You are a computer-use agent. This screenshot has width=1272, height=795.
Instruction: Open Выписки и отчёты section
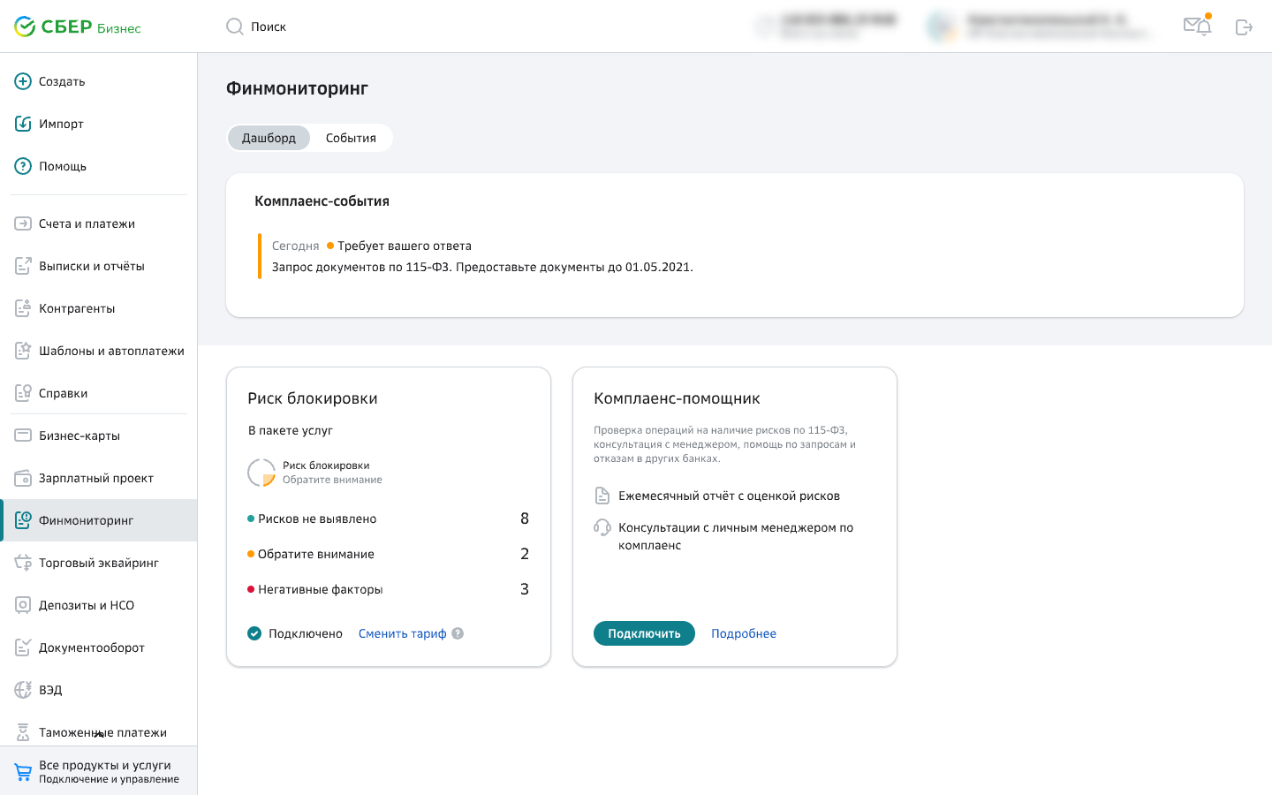91,266
